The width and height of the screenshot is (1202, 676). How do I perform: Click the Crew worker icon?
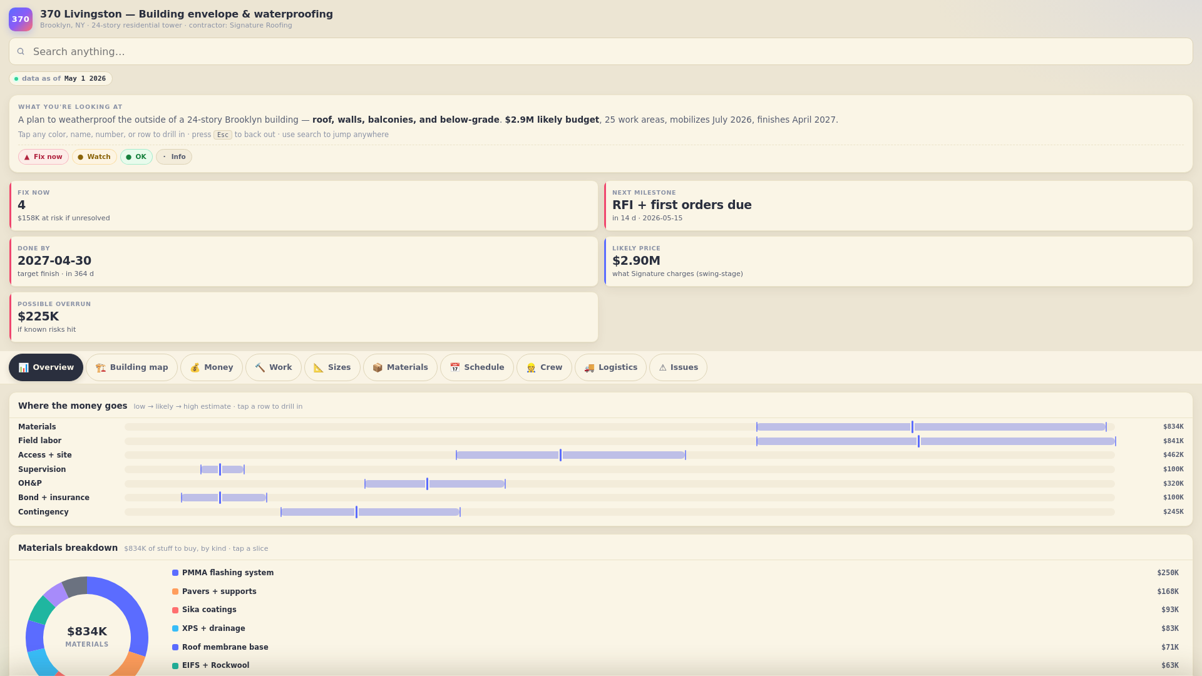click(531, 367)
